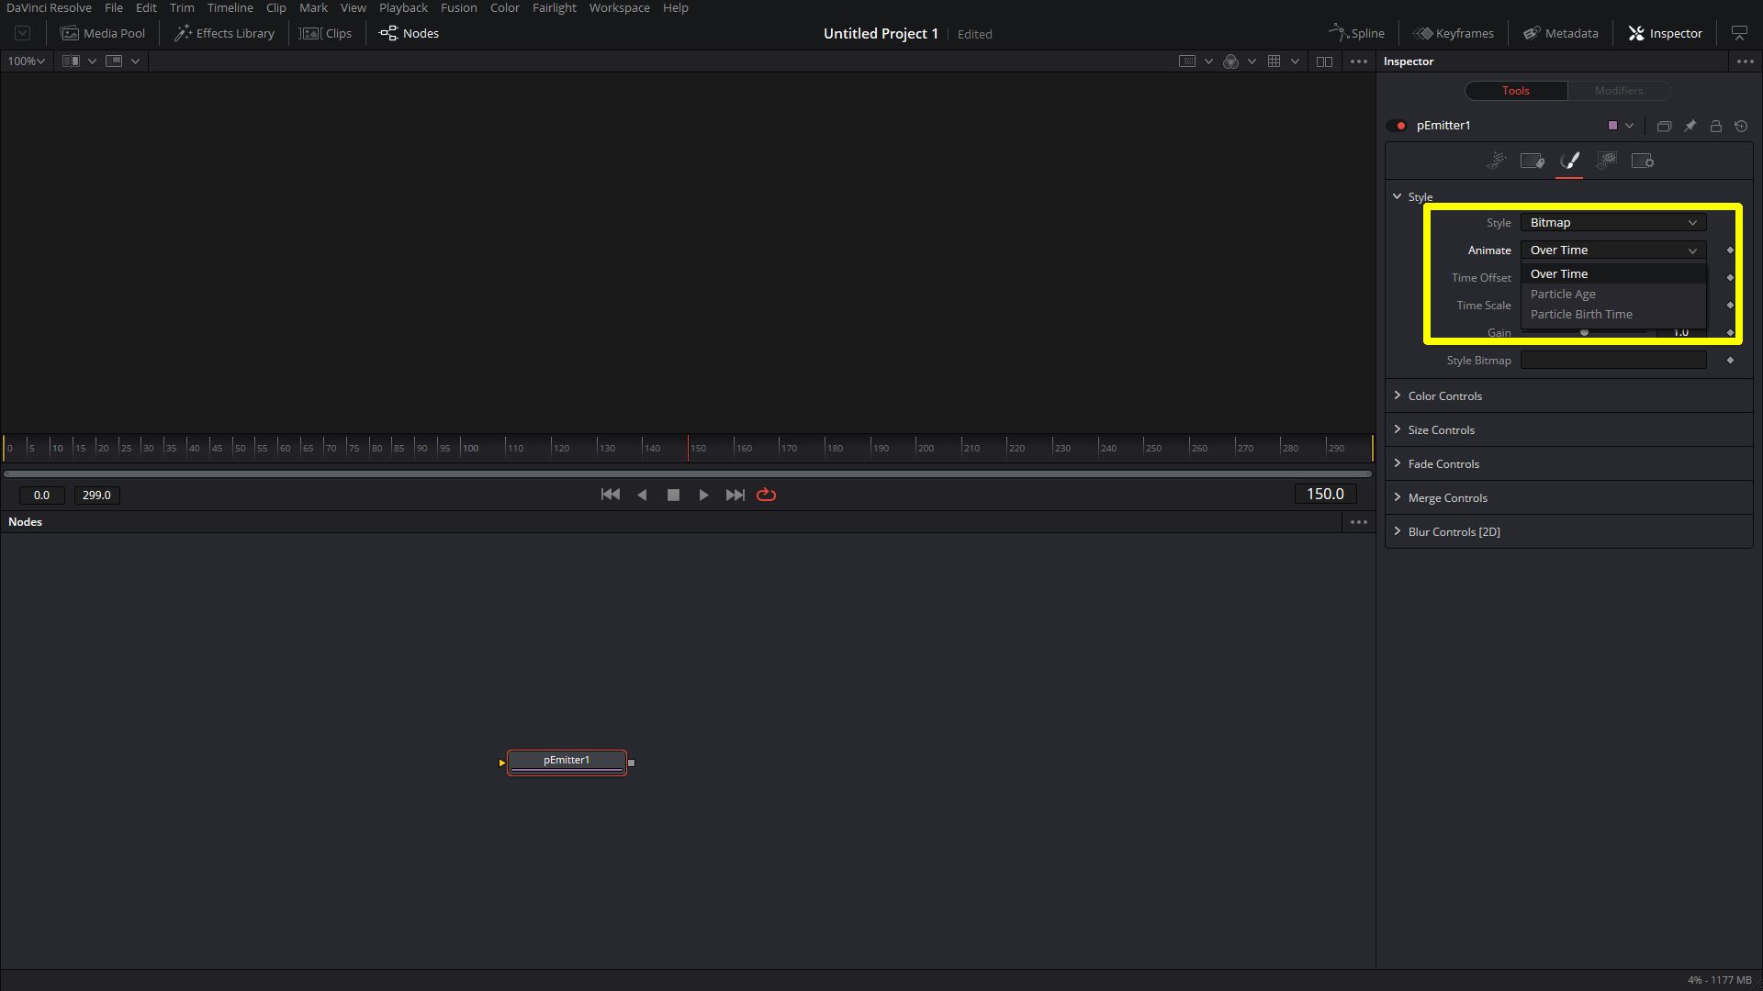Switch to the Tools tab in Inspector

1516,91
